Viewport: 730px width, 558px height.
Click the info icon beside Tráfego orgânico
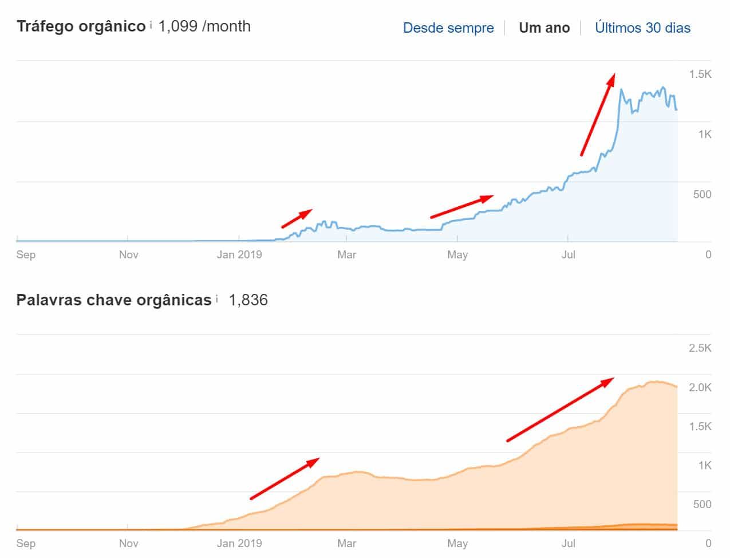pos(151,25)
